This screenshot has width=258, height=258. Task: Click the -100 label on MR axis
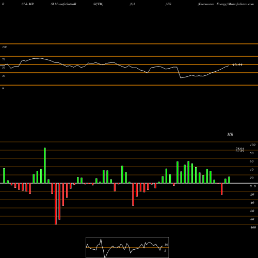click(x=253, y=228)
